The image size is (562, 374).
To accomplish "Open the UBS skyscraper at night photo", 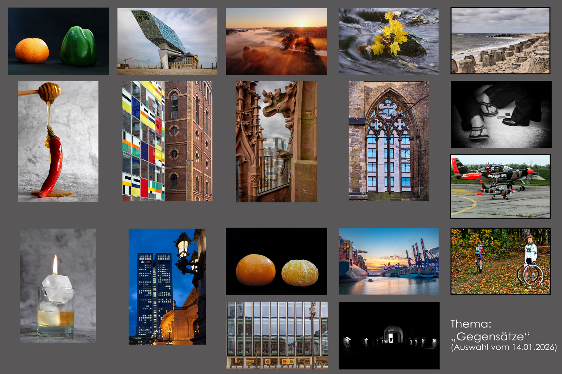I will tap(167, 286).
